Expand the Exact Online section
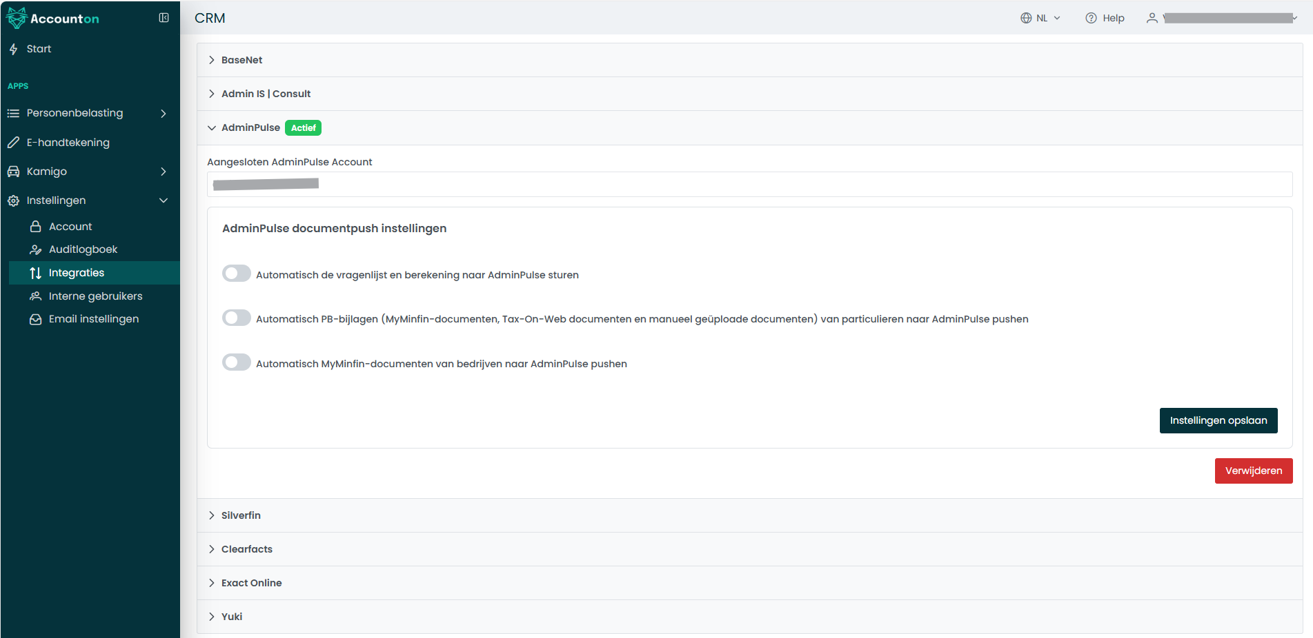Screen dimensions: 1313x638 (x=749, y=583)
